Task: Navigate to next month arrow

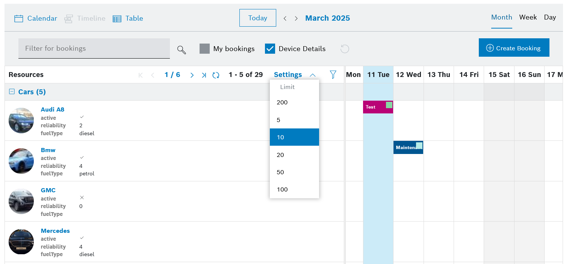Action: (296, 18)
